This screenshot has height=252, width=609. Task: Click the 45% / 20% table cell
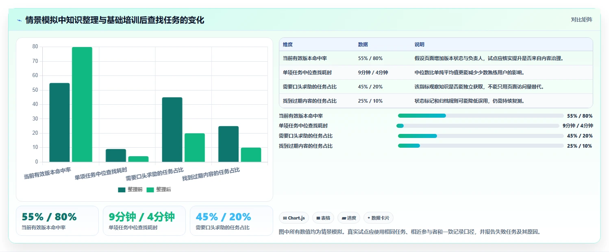coord(370,87)
